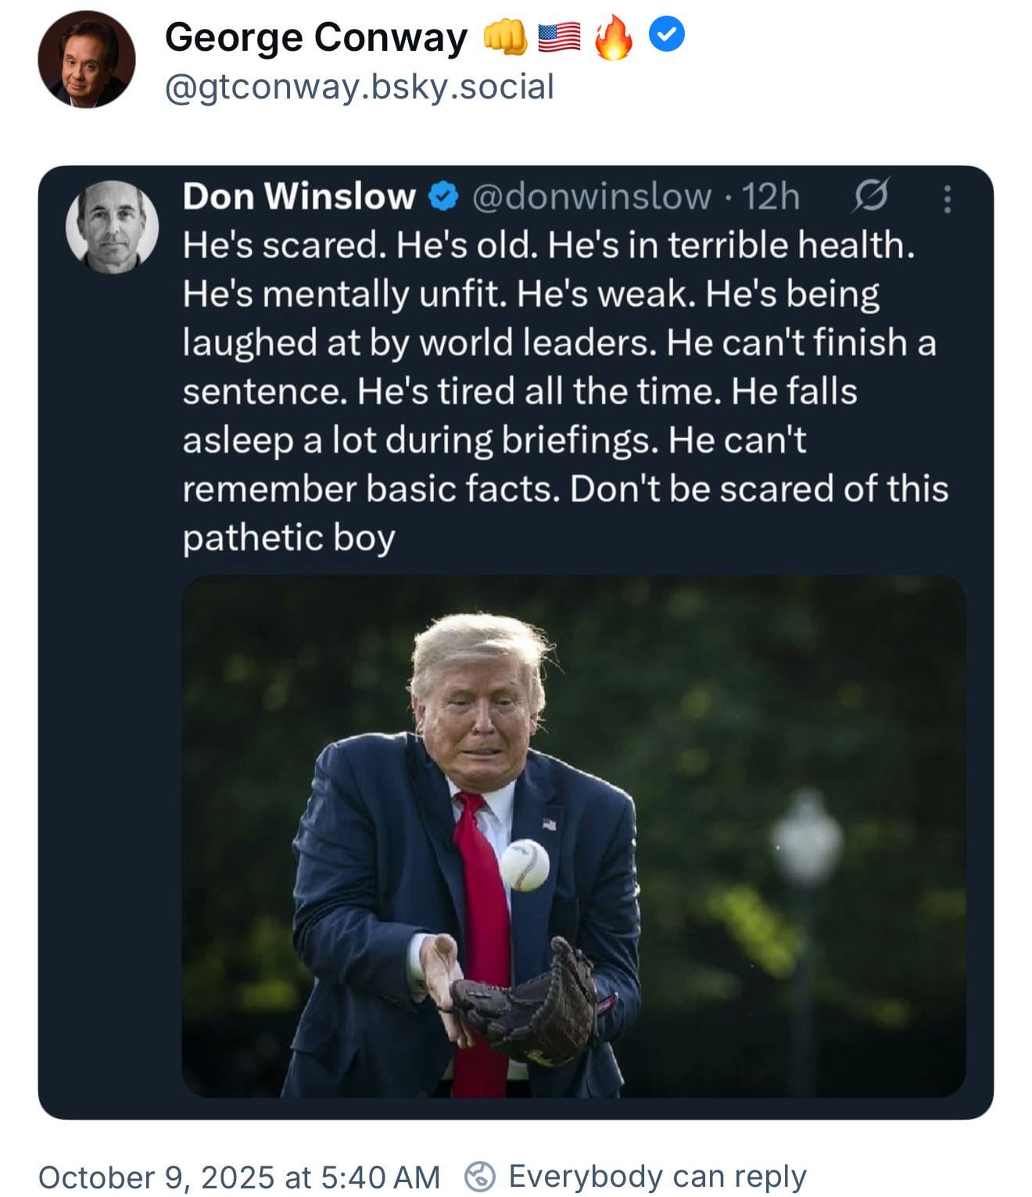Click the fire emoji beside the flag

coord(613,38)
